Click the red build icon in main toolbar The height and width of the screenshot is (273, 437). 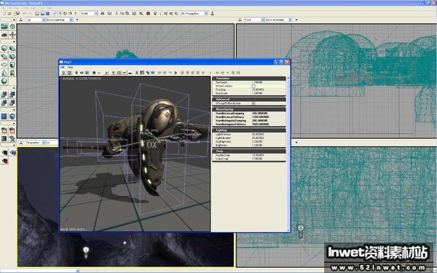(149, 13)
